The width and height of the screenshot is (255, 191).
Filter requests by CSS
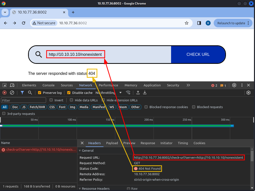click(x=52, y=107)
